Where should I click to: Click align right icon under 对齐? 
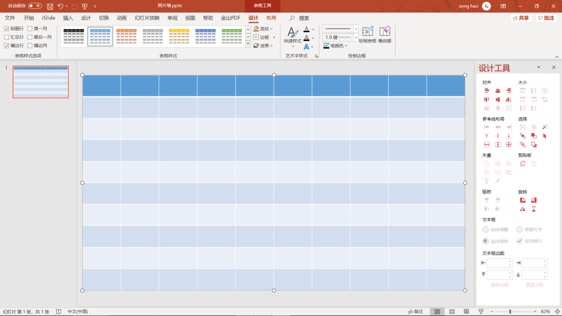[508, 90]
